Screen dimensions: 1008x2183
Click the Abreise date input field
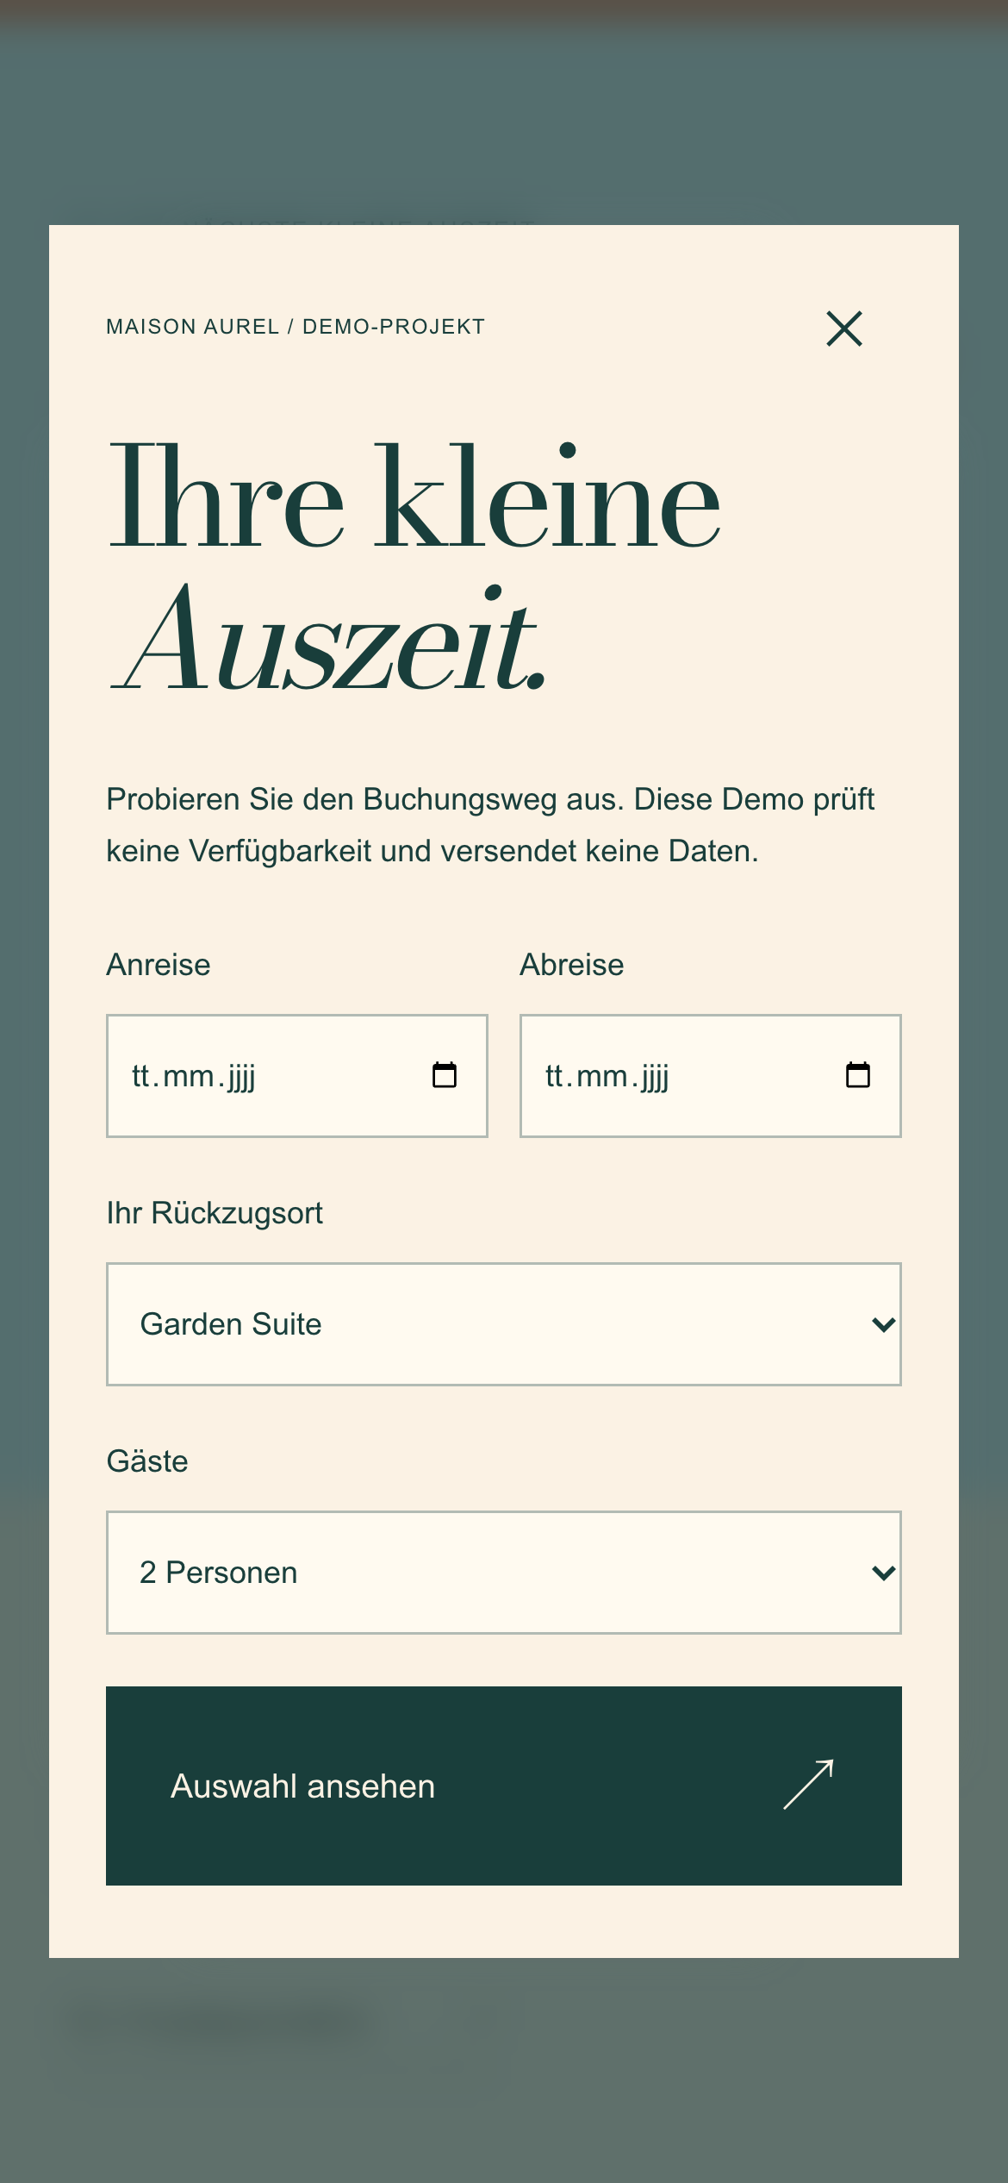[711, 1076]
